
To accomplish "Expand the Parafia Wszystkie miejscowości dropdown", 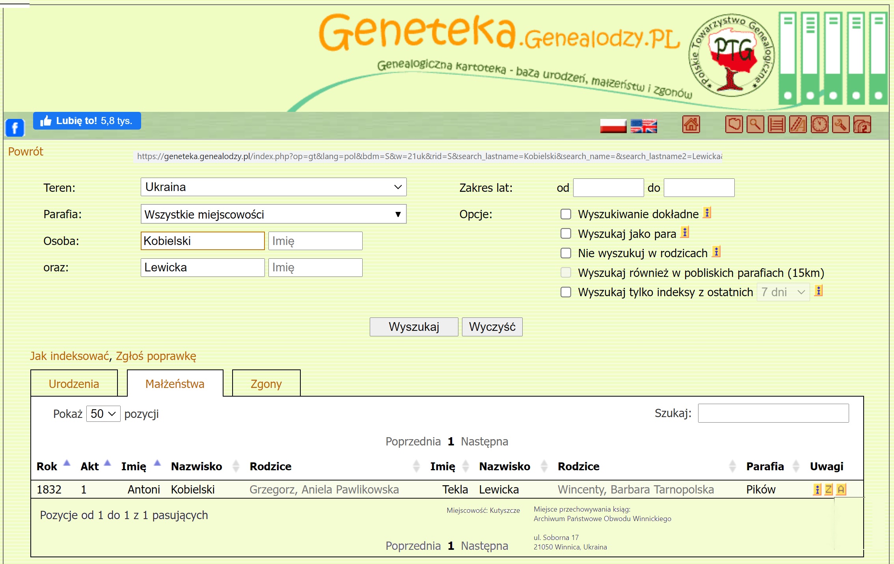I will tap(273, 214).
